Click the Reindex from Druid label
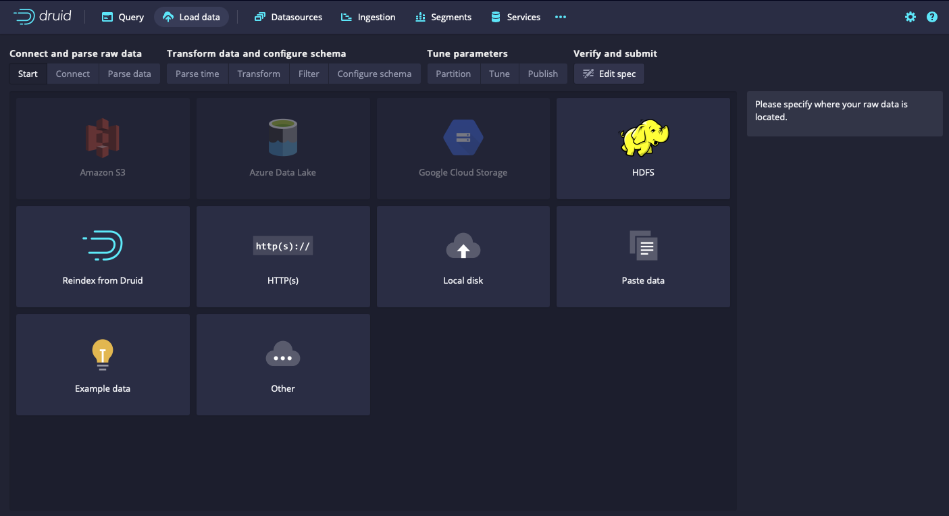Screen dimensions: 949x516 pos(103,280)
